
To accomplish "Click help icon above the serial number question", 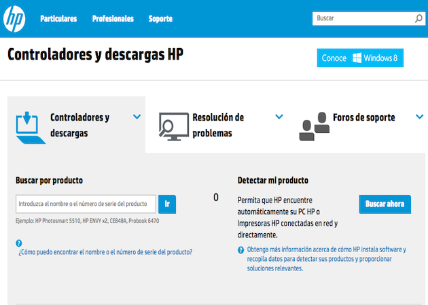I will tap(19, 243).
